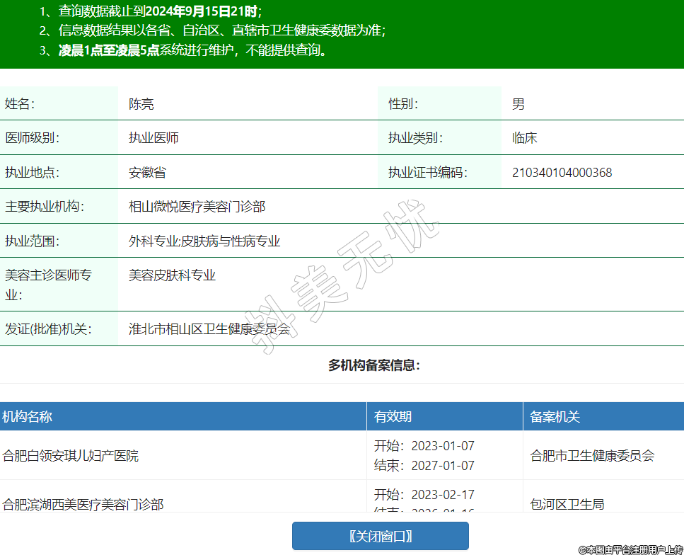Click 相山微悦医疗美容门诊部 institution text
The image size is (684, 555).
pos(197,207)
